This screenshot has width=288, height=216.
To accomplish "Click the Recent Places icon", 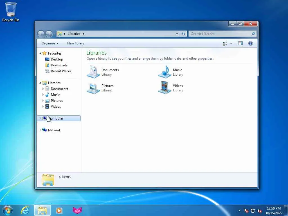I will pyautogui.click(x=47, y=71).
